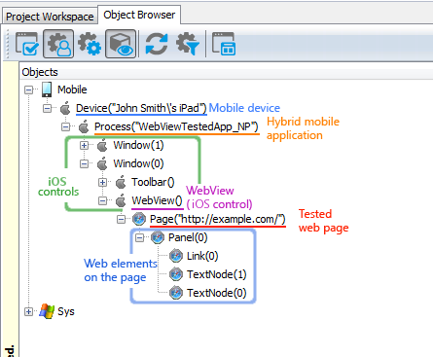Image resolution: width=433 pixels, height=357 pixels.
Task: Expand the Window(1) node
Action: 84,145
